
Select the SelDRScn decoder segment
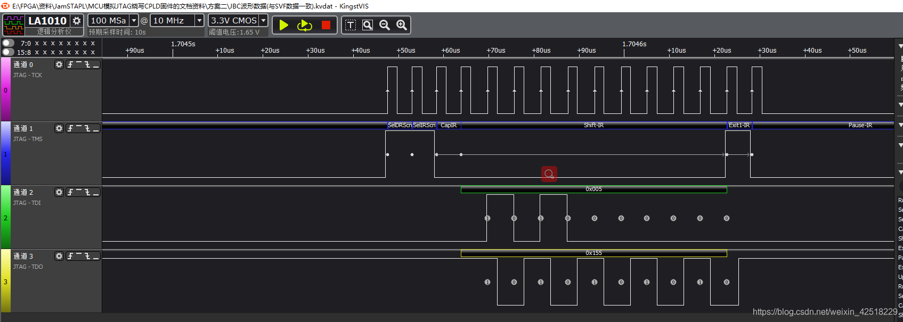(x=400, y=125)
